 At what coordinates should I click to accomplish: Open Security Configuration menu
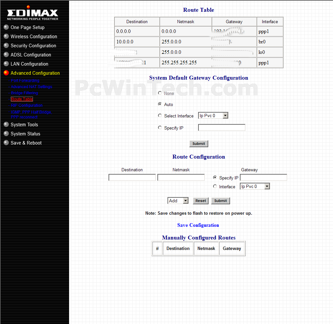33,46
